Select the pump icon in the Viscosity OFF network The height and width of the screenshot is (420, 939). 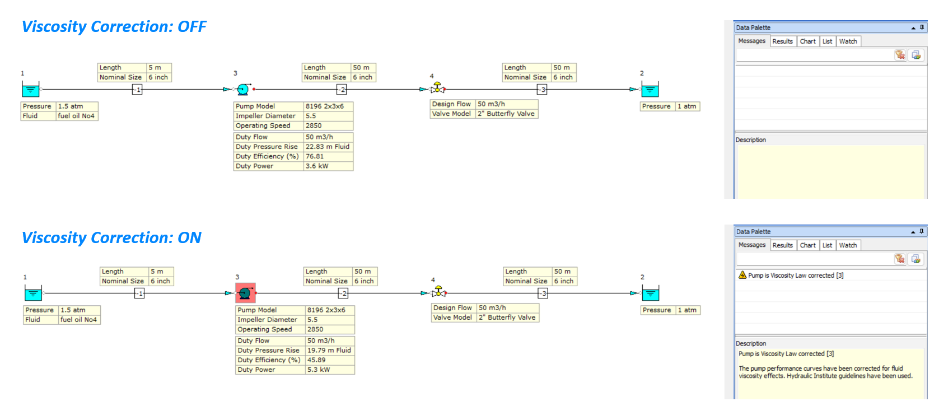243,90
